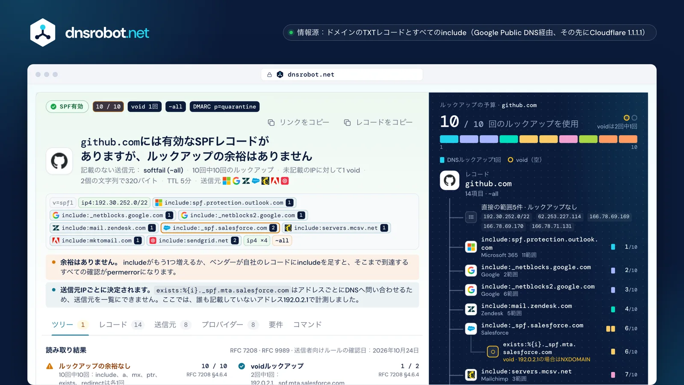Viewport: 684px width, 385px height.
Task: Select include:_netblocks.google.com tree row
Action: [x=551, y=270]
